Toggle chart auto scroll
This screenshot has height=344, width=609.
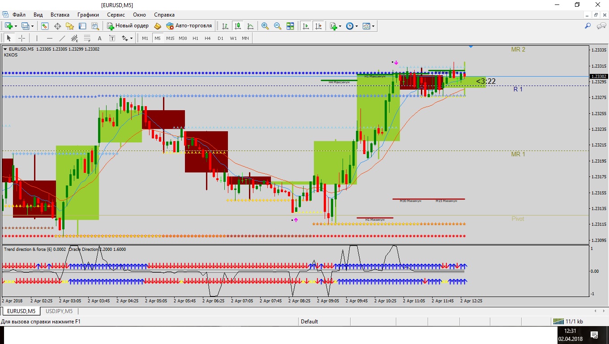tap(306, 26)
